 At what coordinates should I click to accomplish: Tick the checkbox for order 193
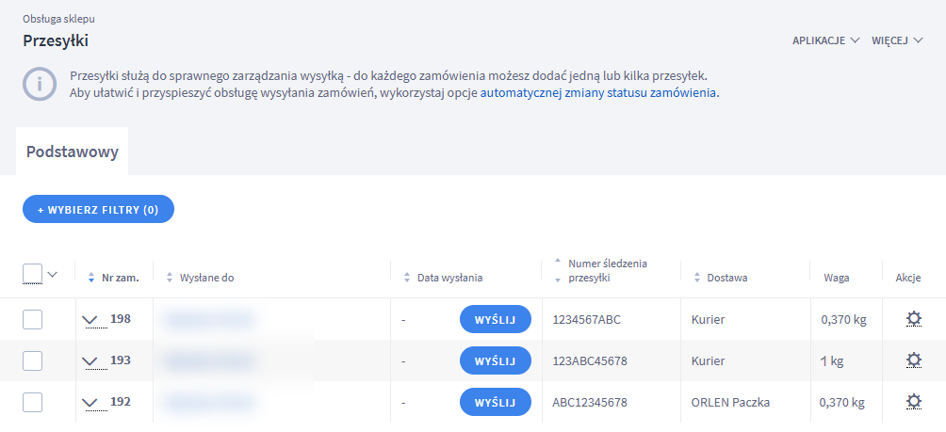[32, 360]
